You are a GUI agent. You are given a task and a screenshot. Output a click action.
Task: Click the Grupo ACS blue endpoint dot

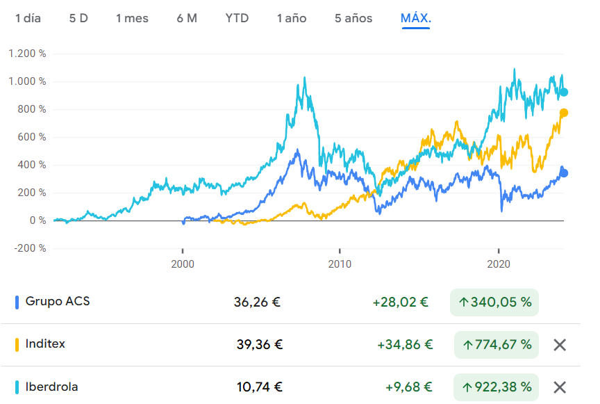(x=564, y=173)
